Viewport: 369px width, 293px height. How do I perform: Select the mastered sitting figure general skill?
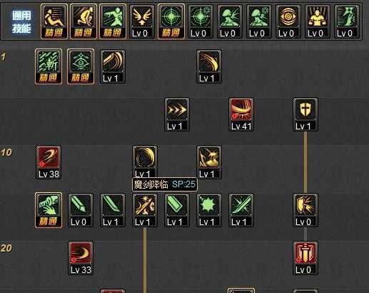point(54,21)
